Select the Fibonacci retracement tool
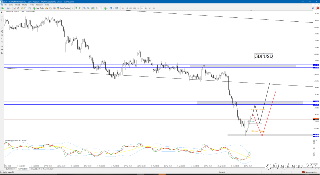Viewport: 320px width, 175px height. click(2, 35)
